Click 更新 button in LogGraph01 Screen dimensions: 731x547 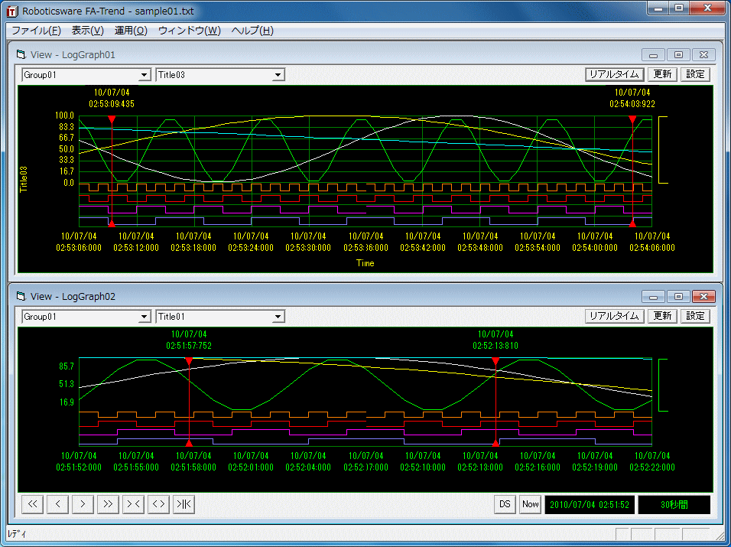coord(662,74)
